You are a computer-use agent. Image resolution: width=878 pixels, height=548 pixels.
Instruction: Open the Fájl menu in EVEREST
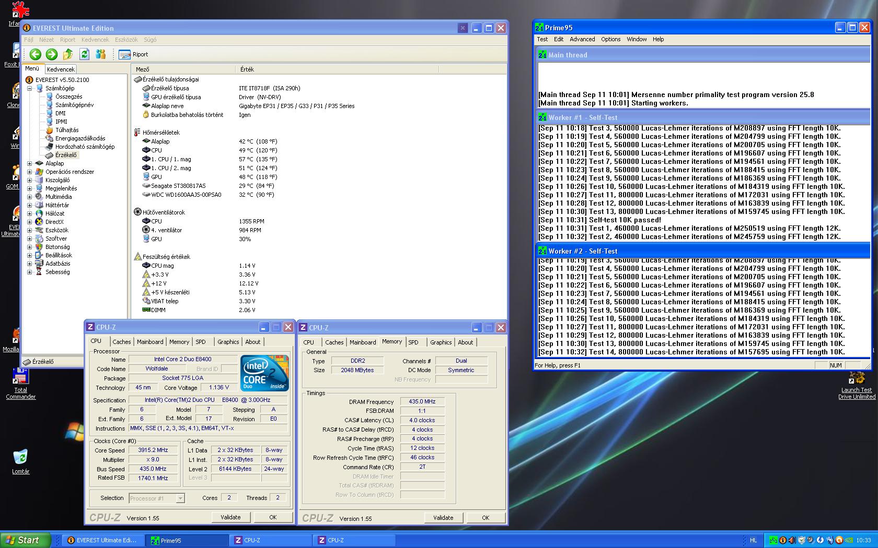pos(29,40)
